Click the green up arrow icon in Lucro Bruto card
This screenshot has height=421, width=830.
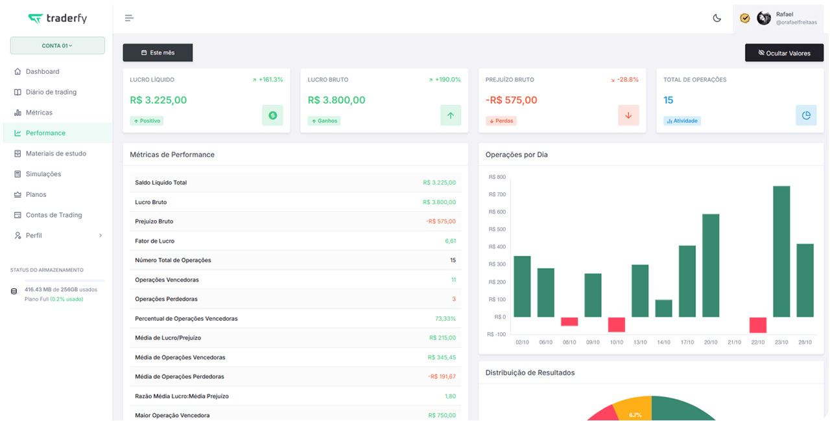451,115
